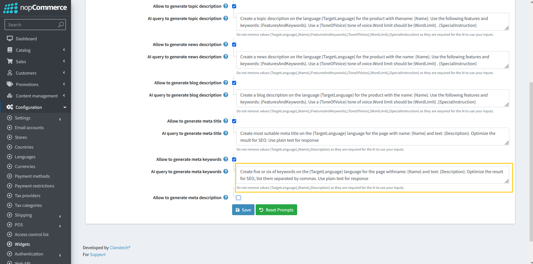The width and height of the screenshot is (533, 264).
Task: Expand the Catalog sidebar menu
Action: tap(23, 50)
